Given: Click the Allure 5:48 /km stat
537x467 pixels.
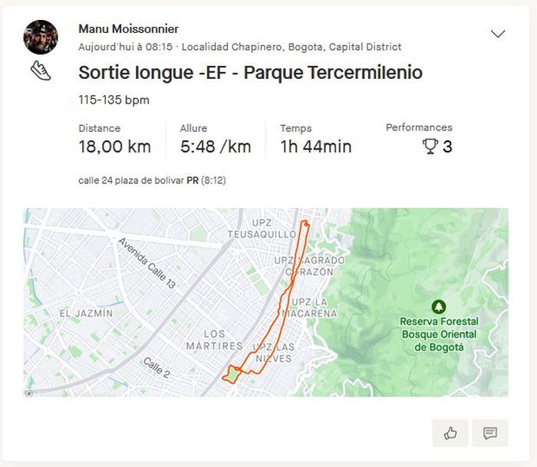Looking at the screenshot, I should (216, 146).
